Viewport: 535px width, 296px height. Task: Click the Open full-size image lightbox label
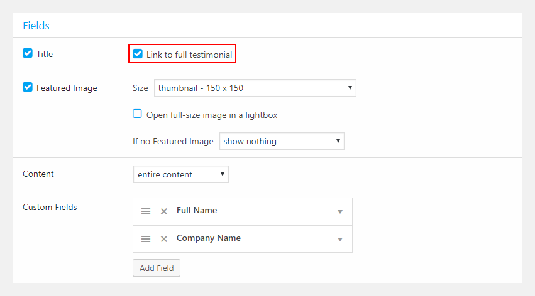(212, 115)
